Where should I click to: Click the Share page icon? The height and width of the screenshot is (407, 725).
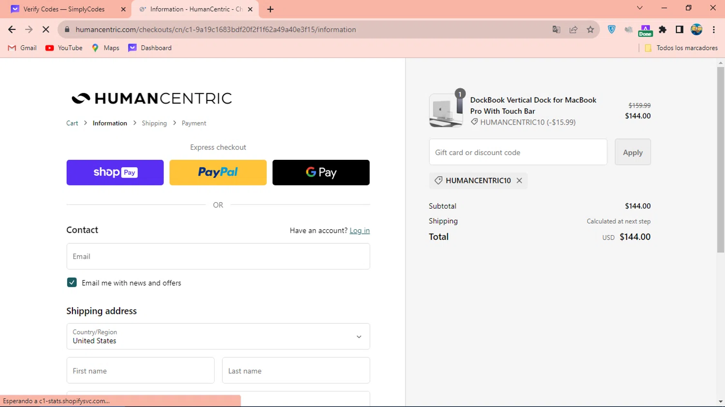[573, 29]
